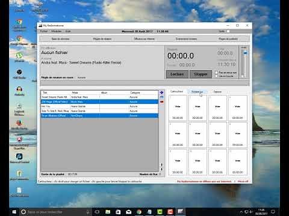Open the Modules menu
Image resolution: width=289 pixels, height=216 pixels.
point(57,31)
